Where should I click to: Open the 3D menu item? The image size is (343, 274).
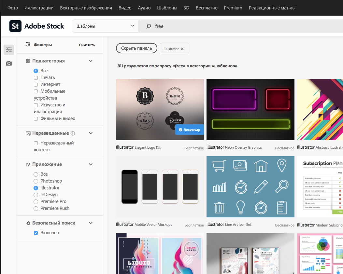pyautogui.click(x=186, y=8)
